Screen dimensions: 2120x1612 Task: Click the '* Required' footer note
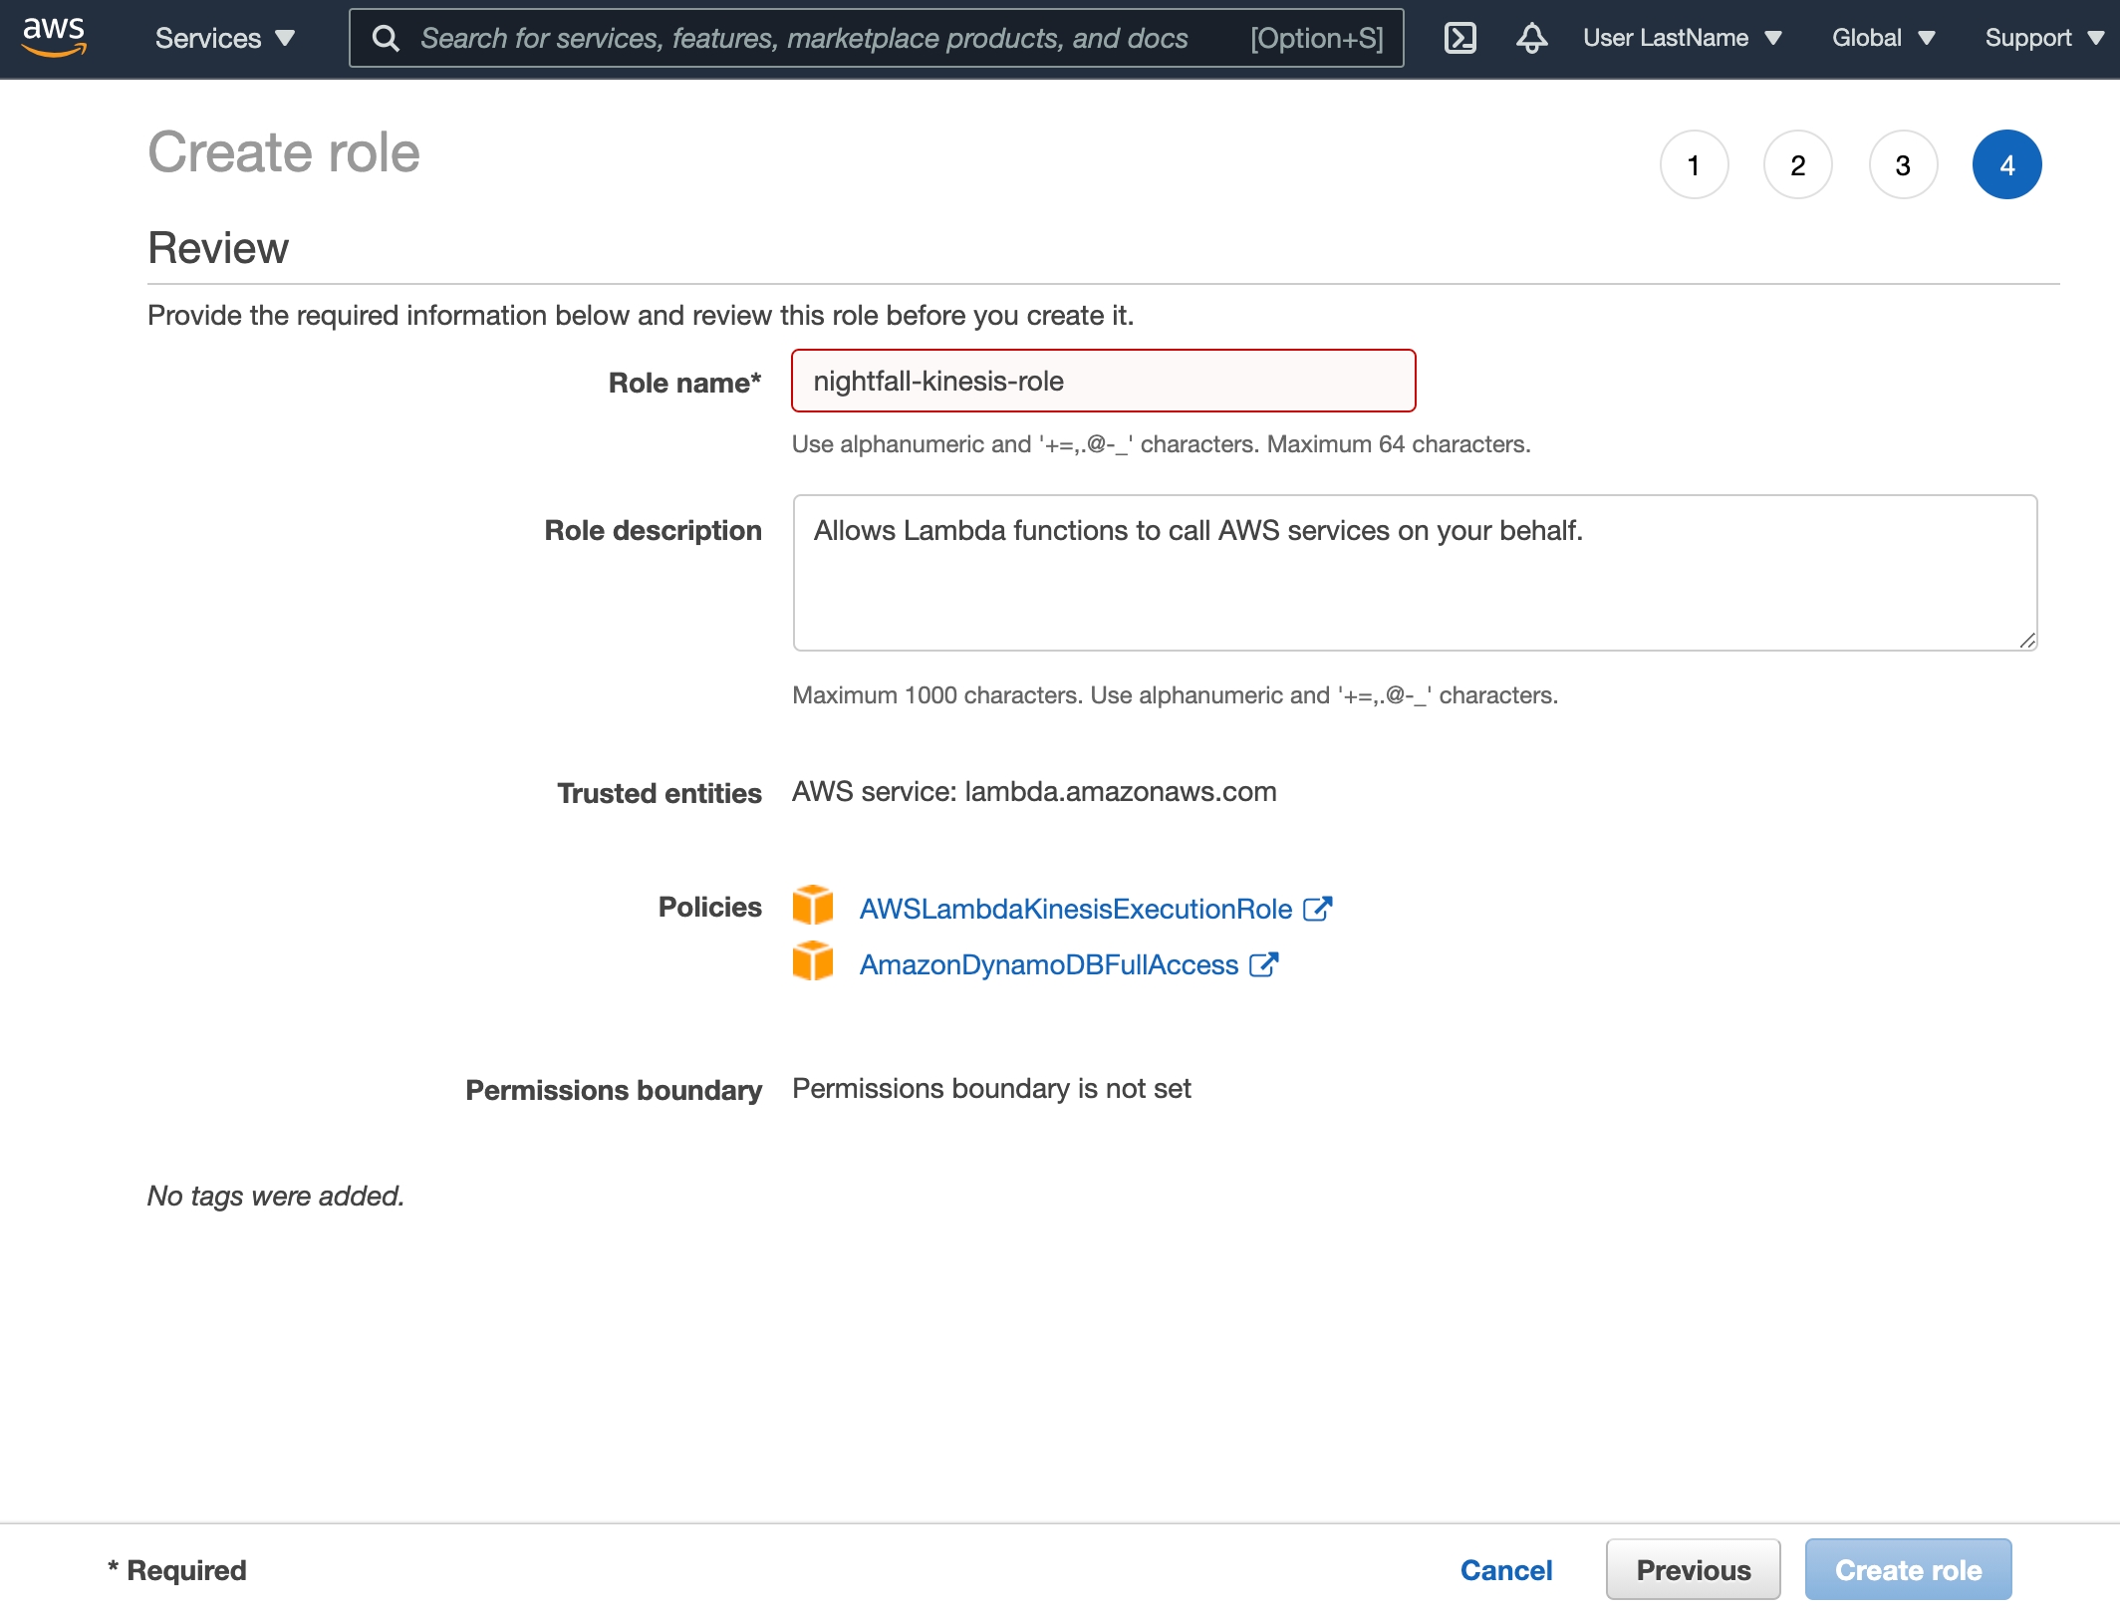coord(177,1570)
